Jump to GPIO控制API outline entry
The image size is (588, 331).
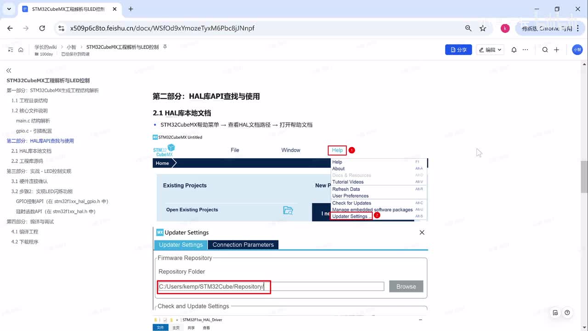point(62,201)
